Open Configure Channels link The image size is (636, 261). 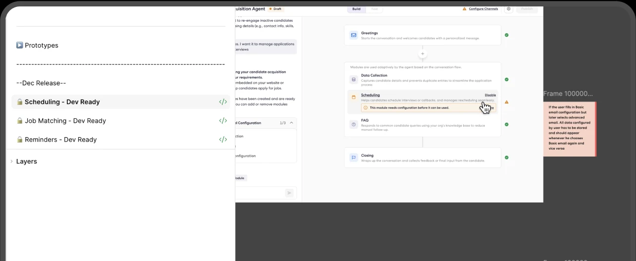coord(483,9)
